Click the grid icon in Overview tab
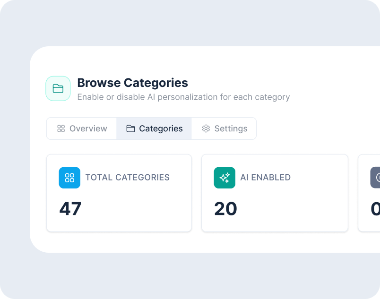 point(61,128)
